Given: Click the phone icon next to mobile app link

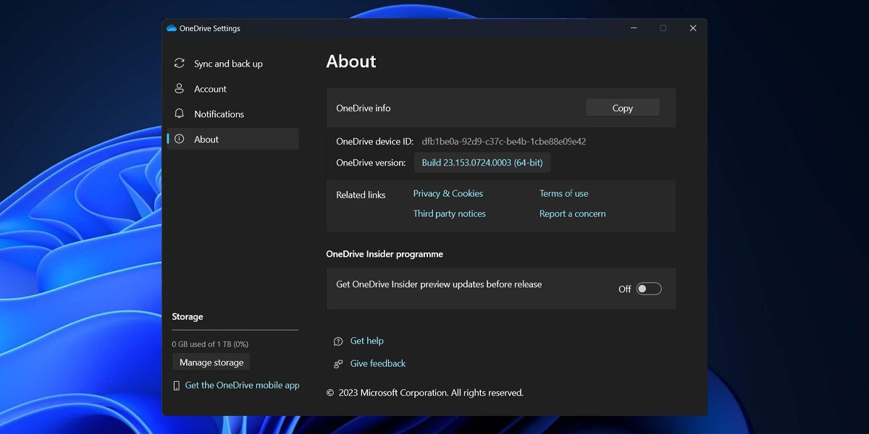Looking at the screenshot, I should [x=175, y=385].
